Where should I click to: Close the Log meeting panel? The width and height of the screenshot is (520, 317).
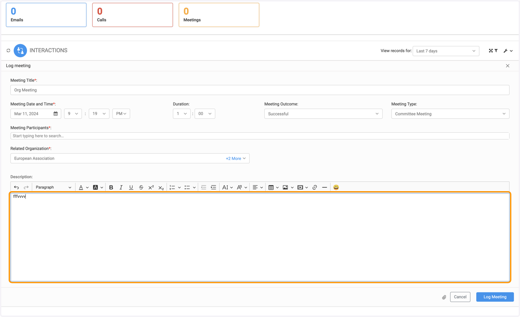pyautogui.click(x=507, y=66)
